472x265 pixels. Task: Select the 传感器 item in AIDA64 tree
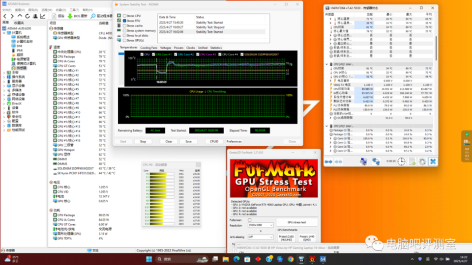coord(21,68)
